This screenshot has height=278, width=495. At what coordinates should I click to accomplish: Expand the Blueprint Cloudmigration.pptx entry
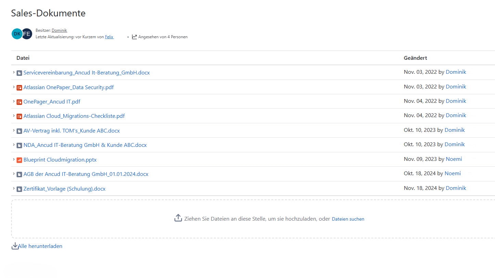pos(13,159)
